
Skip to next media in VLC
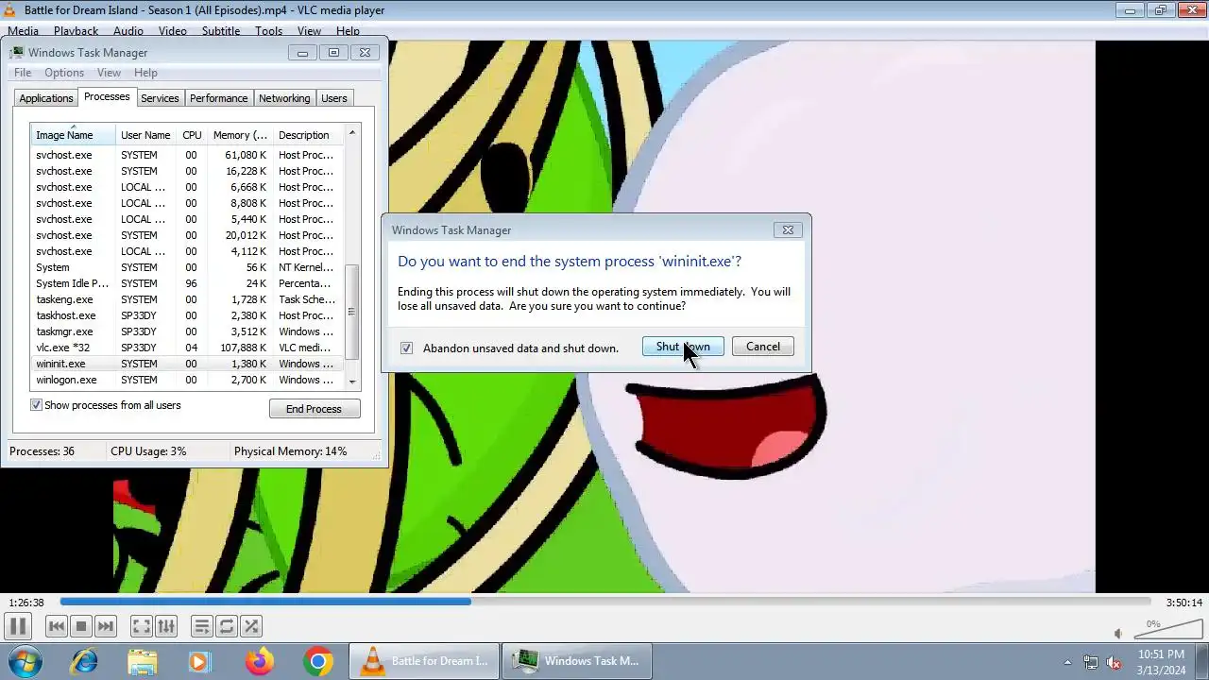click(106, 626)
